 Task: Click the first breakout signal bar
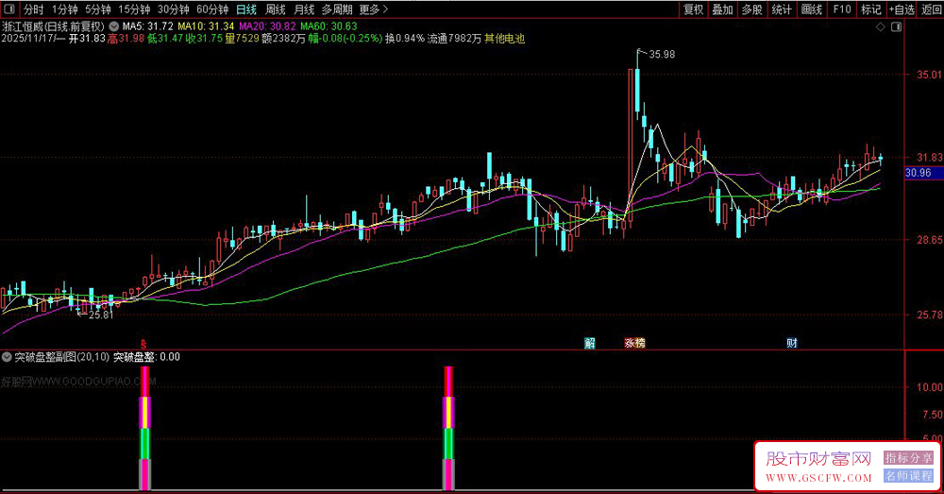[x=144, y=428]
